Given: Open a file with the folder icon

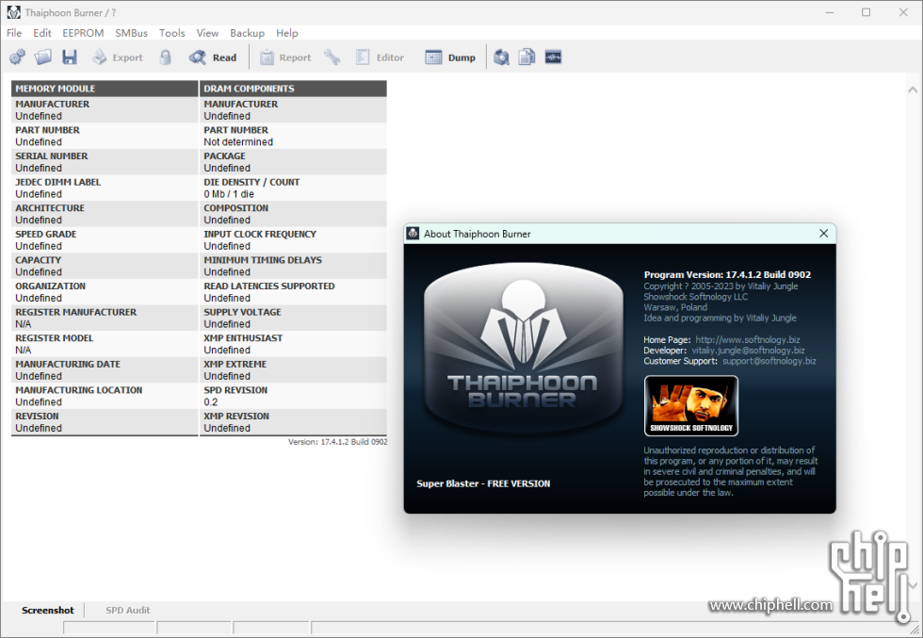Looking at the screenshot, I should tap(43, 57).
